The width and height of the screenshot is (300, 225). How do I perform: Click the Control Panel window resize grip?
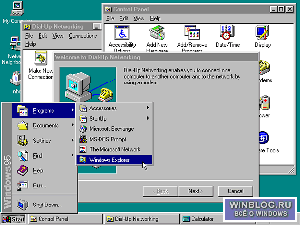pos(291,170)
